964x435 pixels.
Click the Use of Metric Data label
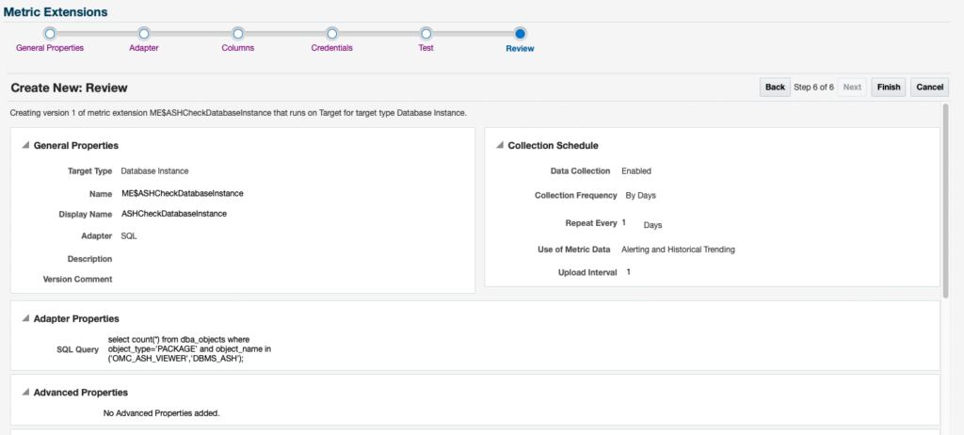pos(573,250)
